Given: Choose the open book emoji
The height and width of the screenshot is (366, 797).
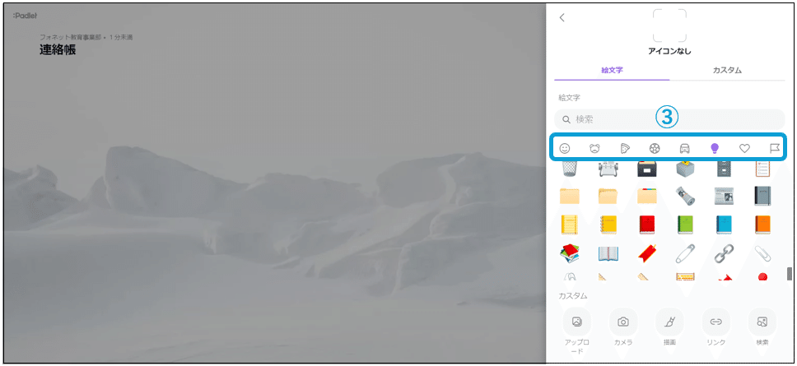Looking at the screenshot, I should coord(608,252).
